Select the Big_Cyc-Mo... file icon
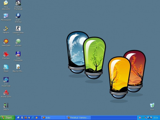This screenshot has height=120, width=160. (x=18, y=68)
